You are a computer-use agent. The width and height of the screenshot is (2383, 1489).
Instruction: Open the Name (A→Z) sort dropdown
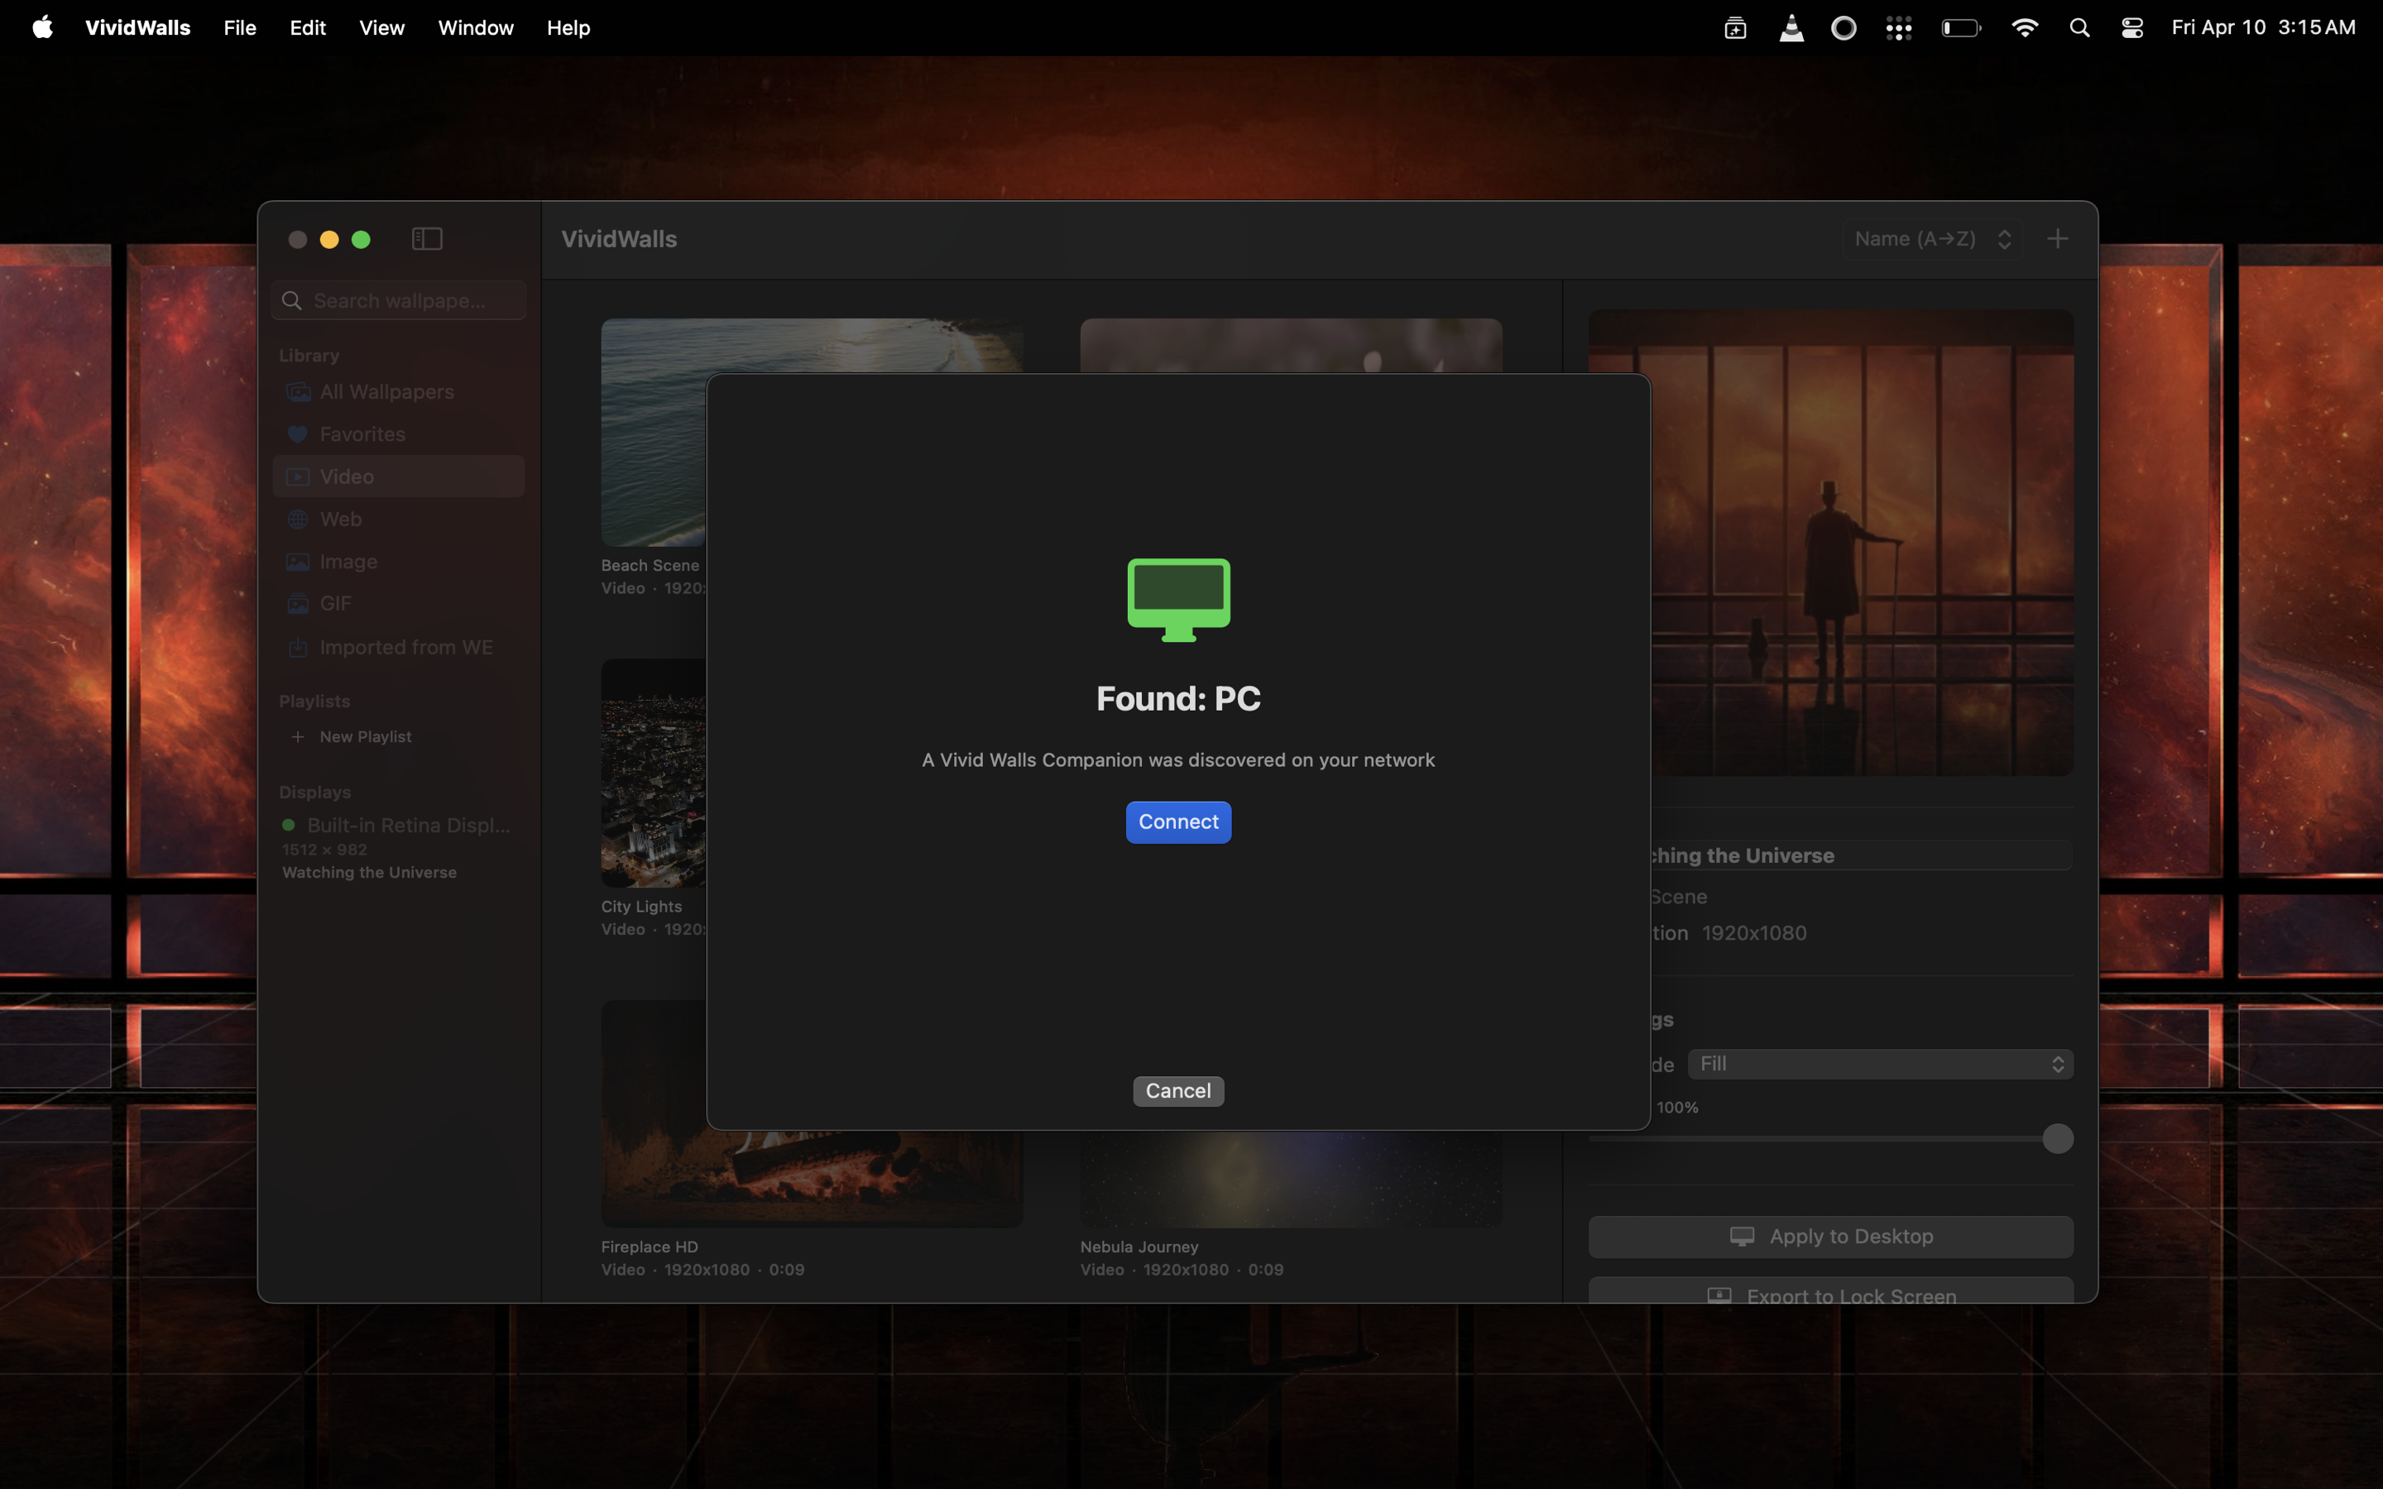tap(1932, 239)
